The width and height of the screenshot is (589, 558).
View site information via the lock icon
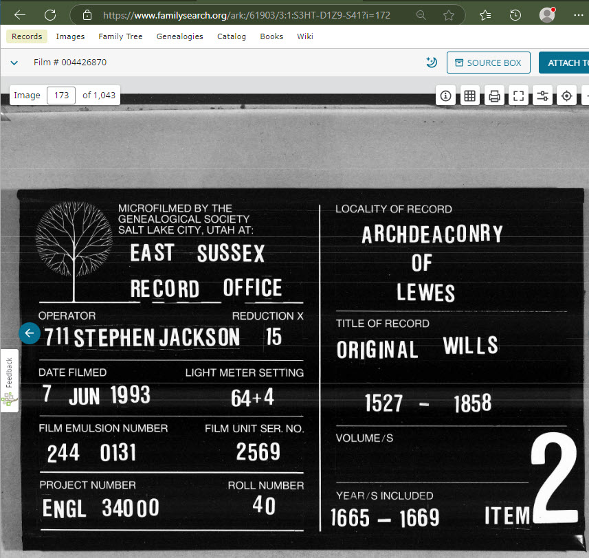87,15
